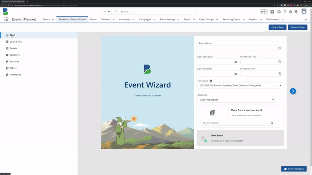312x175 pixels.
Task: Open the Favorites star icon
Action: tap(262, 12)
